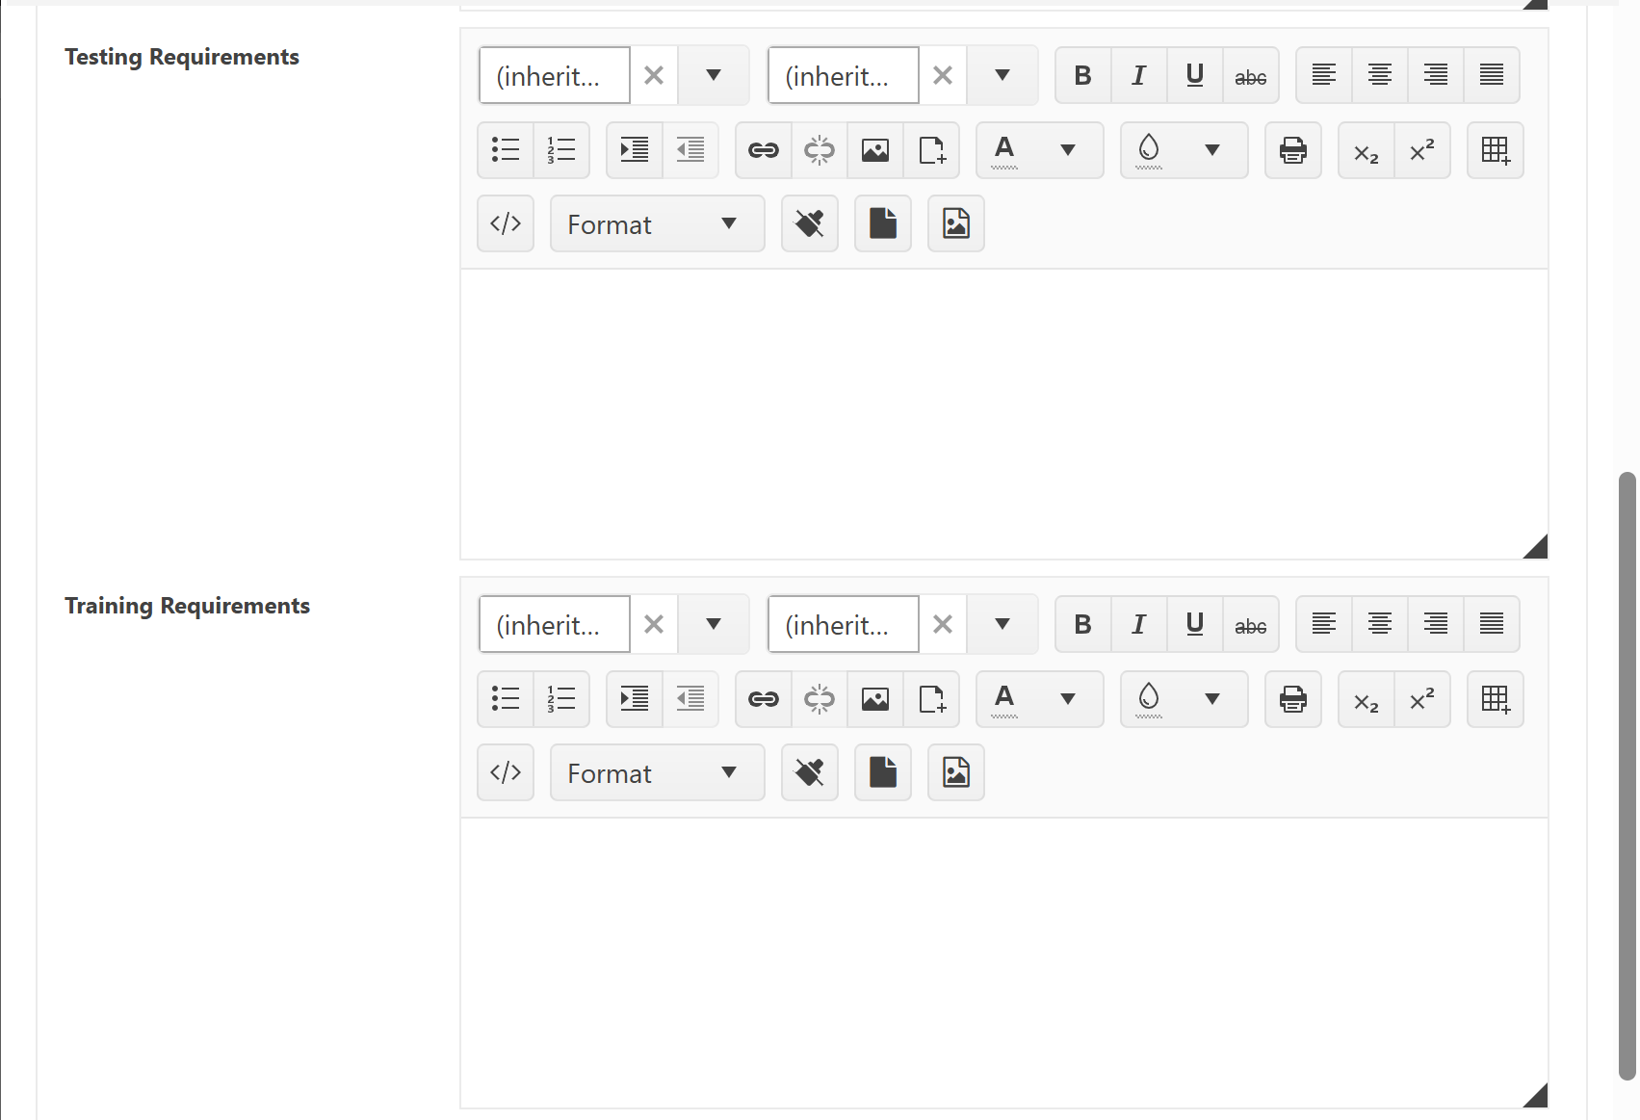Open Format dropdown in Testing Requirements editor
This screenshot has height=1120, width=1640.
pos(657,223)
